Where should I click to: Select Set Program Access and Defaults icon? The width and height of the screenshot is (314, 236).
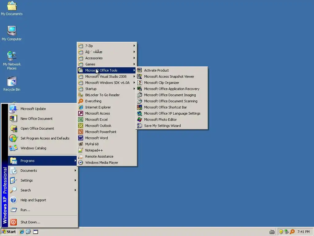pyautogui.click(x=13, y=138)
